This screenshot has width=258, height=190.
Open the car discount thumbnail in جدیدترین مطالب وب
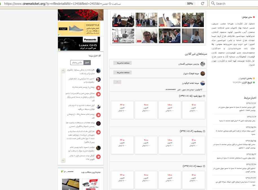click(91, 184)
